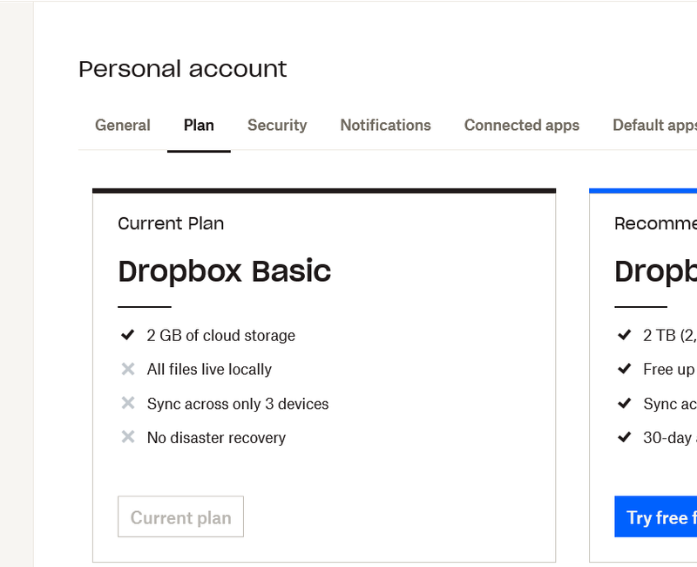
Task: Click the blue Try free button
Action: pyautogui.click(x=658, y=517)
